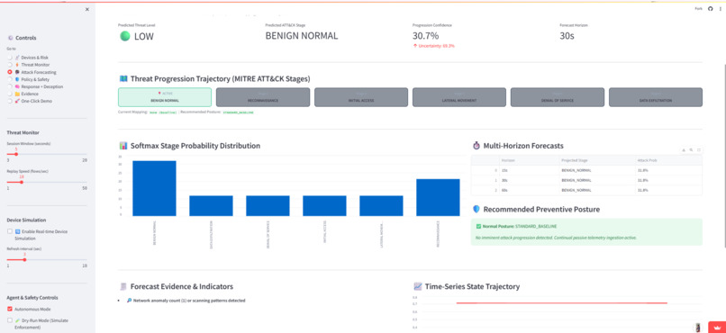Select the Devices & Risk radio option
The height and width of the screenshot is (333, 726).
10,58
